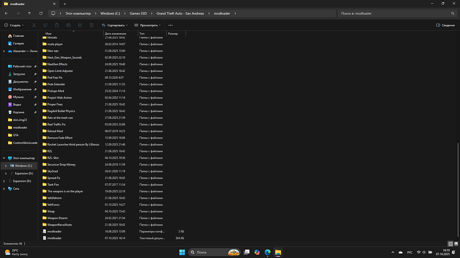Switch to details list view in status bar

click(x=450, y=243)
